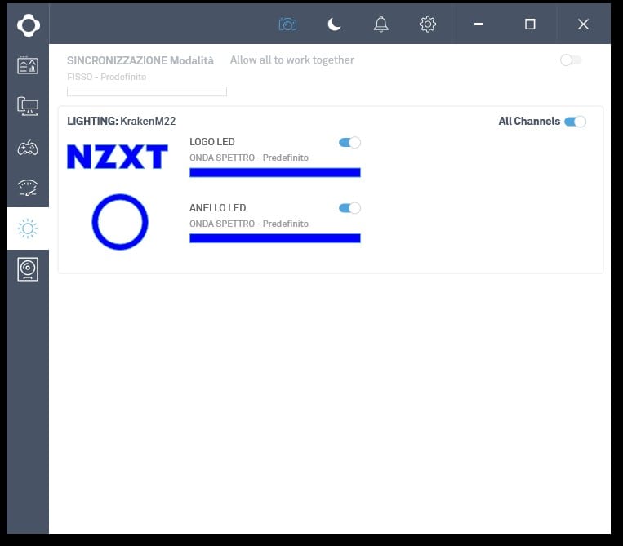
Task: Click ONDA SPETTRO preset under ANELLO LED
Action: tap(249, 224)
